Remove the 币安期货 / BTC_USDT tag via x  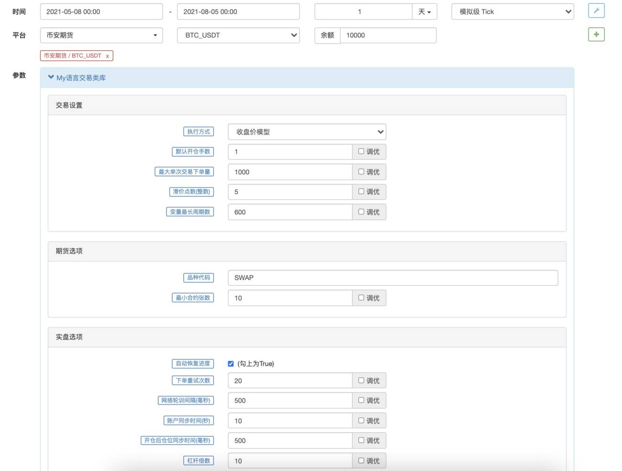pos(107,56)
